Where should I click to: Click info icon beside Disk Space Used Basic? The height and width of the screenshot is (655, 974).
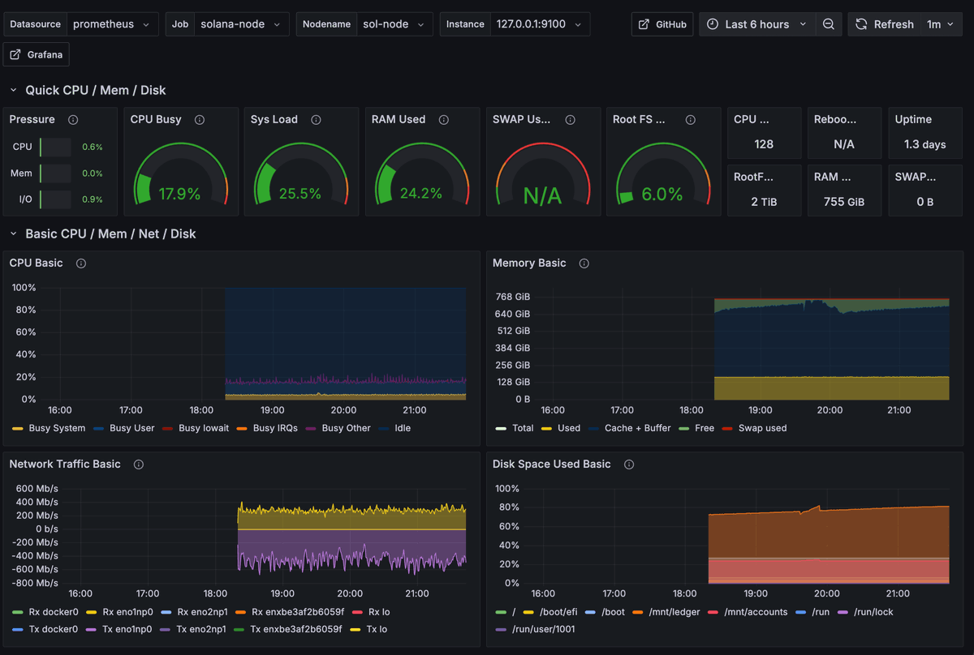(x=629, y=464)
